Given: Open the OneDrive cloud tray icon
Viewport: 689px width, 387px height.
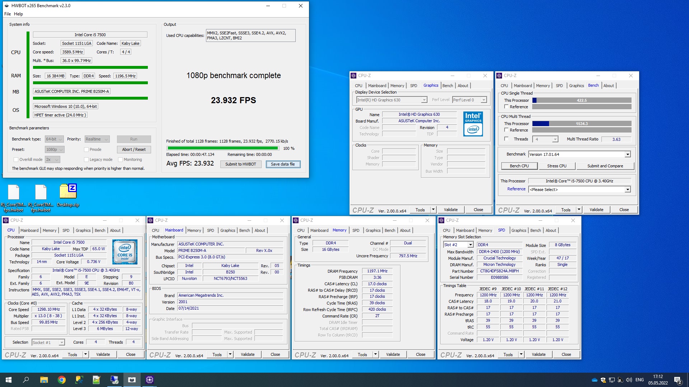Looking at the screenshot, I should (595, 380).
